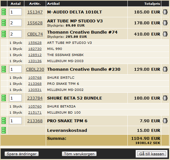Click 15.00 EUR delivery cost

(149, 130)
